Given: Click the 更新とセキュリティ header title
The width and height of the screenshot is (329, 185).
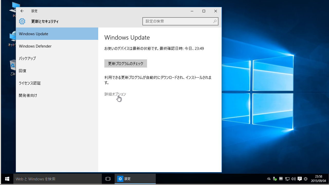Looking at the screenshot, I should pyautogui.click(x=45, y=21).
